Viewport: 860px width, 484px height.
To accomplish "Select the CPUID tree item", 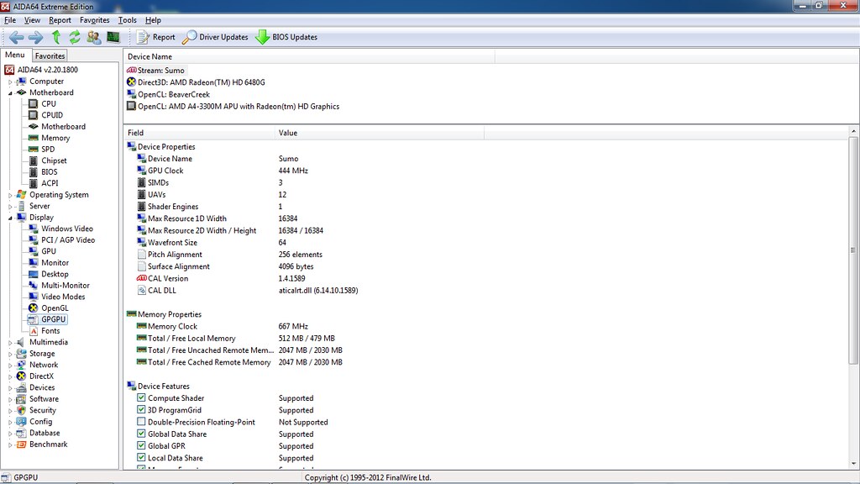I will point(52,115).
